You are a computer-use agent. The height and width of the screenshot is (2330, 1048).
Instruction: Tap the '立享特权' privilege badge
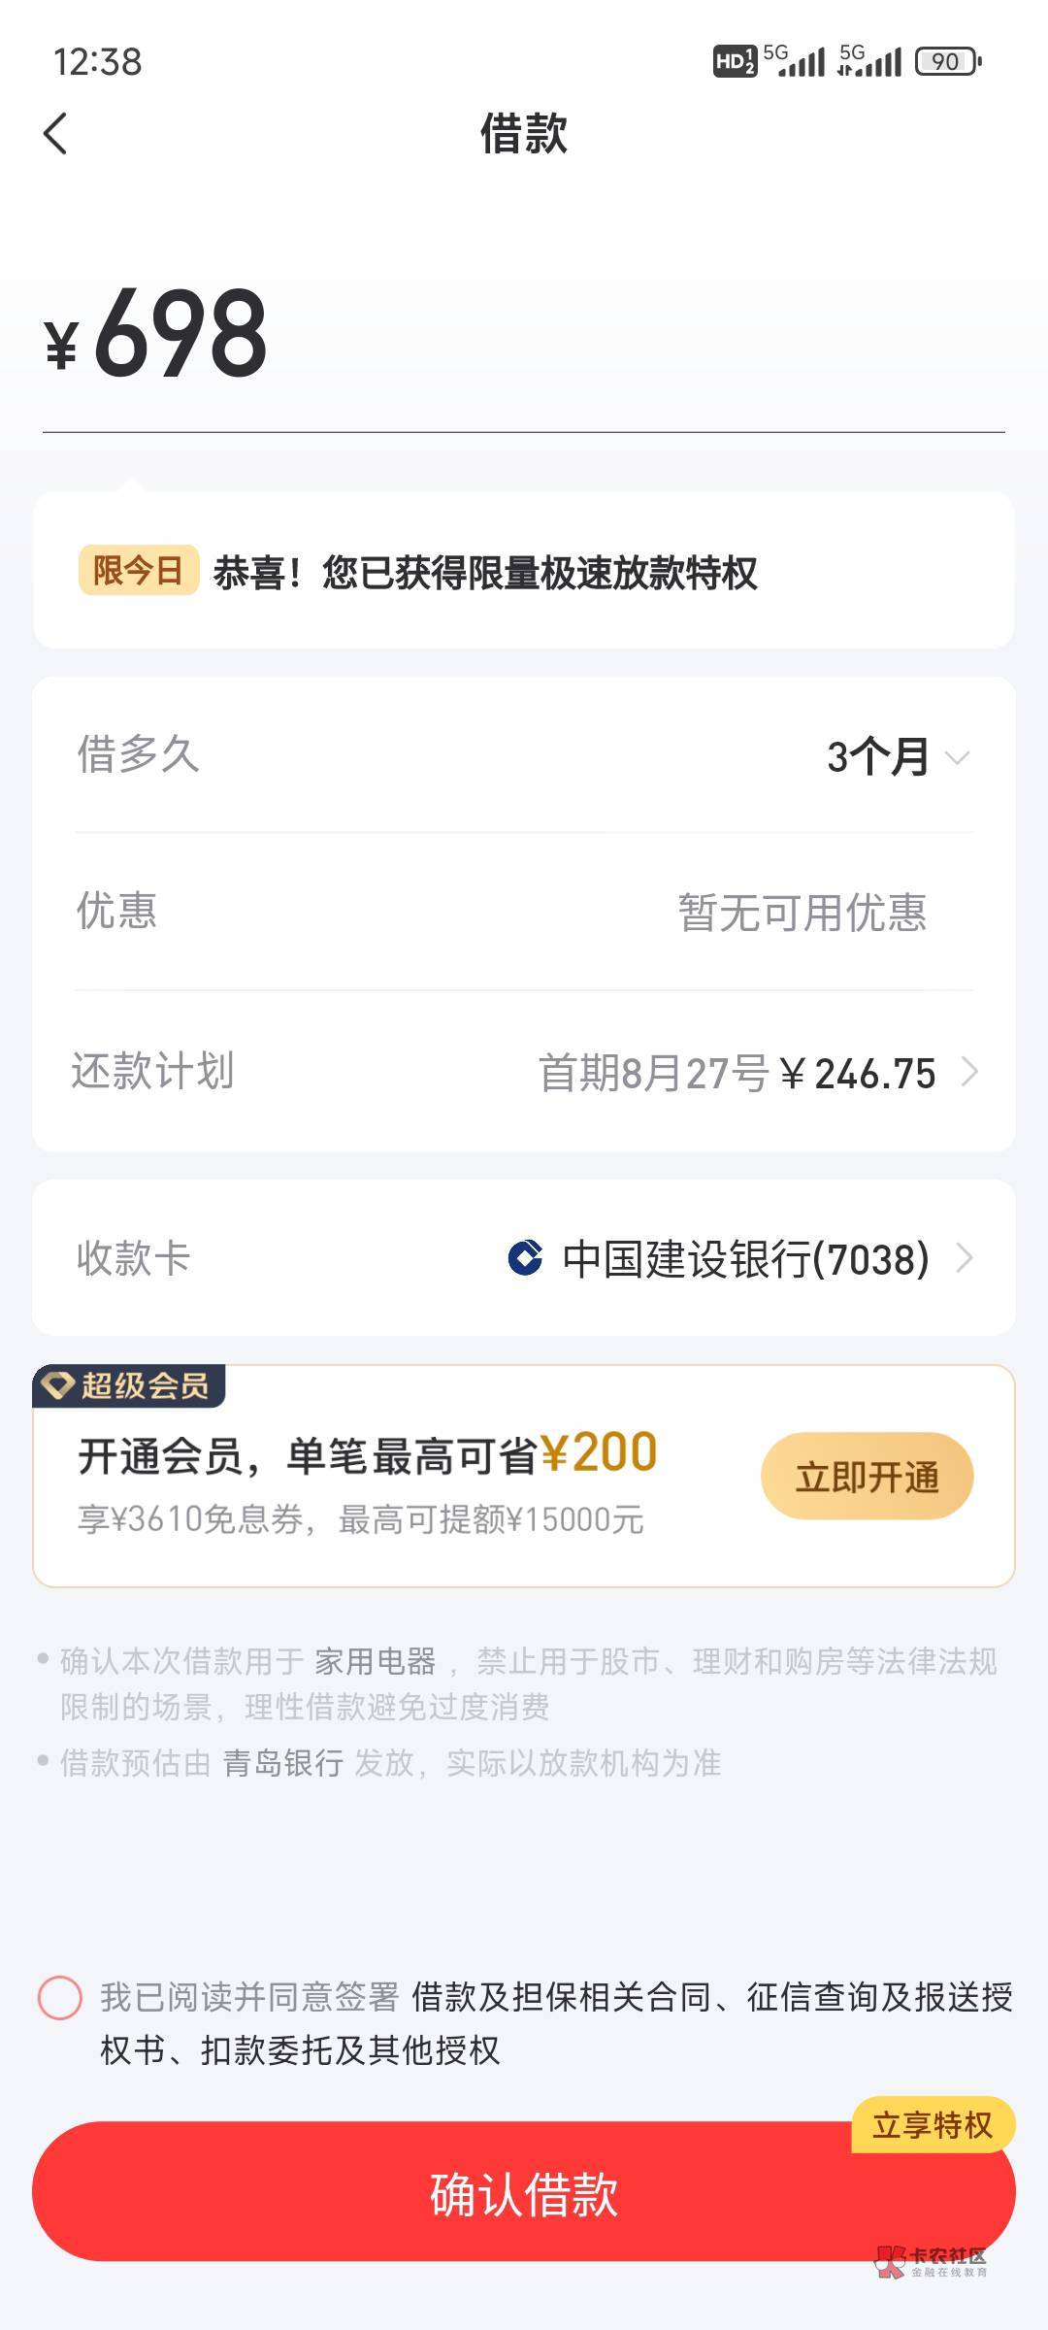[x=932, y=2125]
